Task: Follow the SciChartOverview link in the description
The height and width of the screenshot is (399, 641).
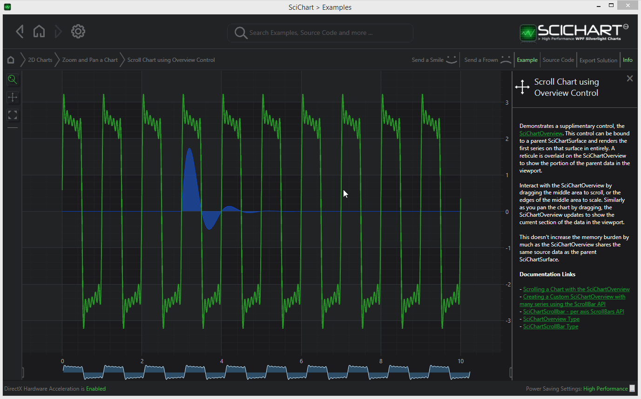Action: pos(540,133)
